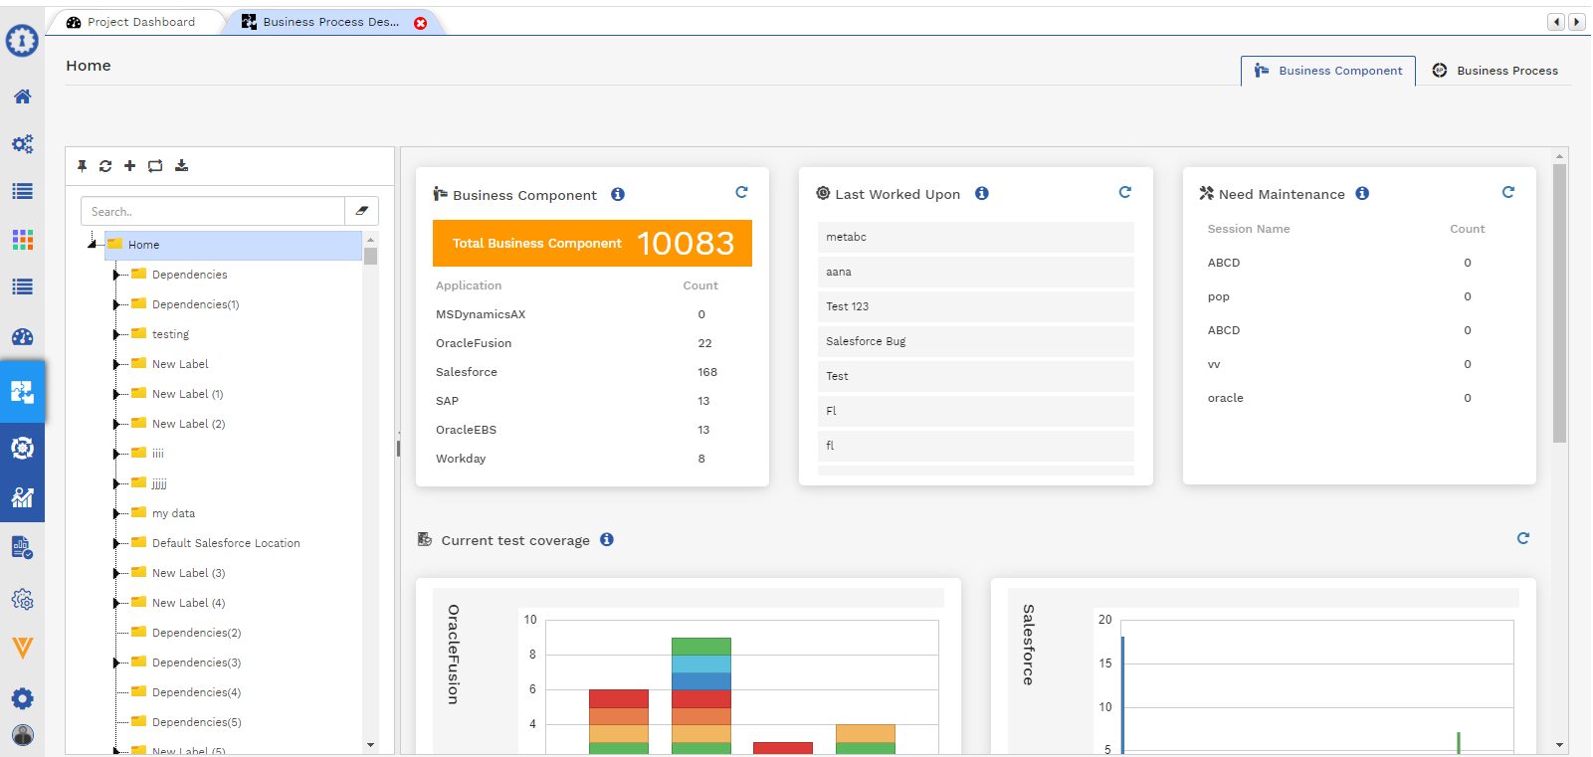Open the analytics chart sidebar icon

22,497
